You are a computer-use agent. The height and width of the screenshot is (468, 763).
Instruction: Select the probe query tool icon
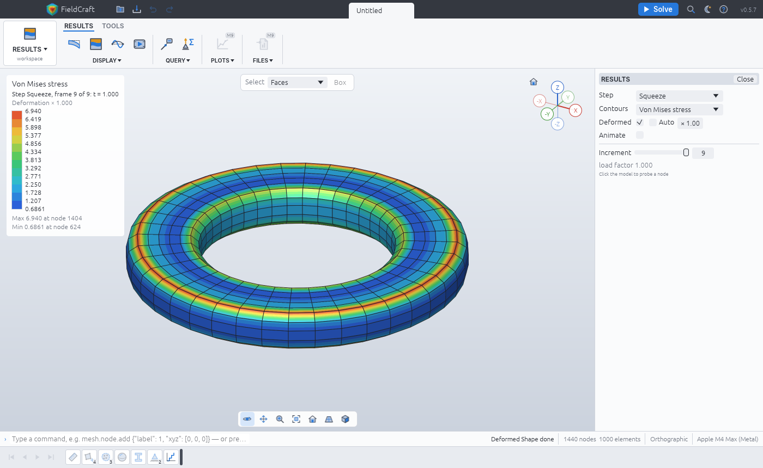point(167,44)
